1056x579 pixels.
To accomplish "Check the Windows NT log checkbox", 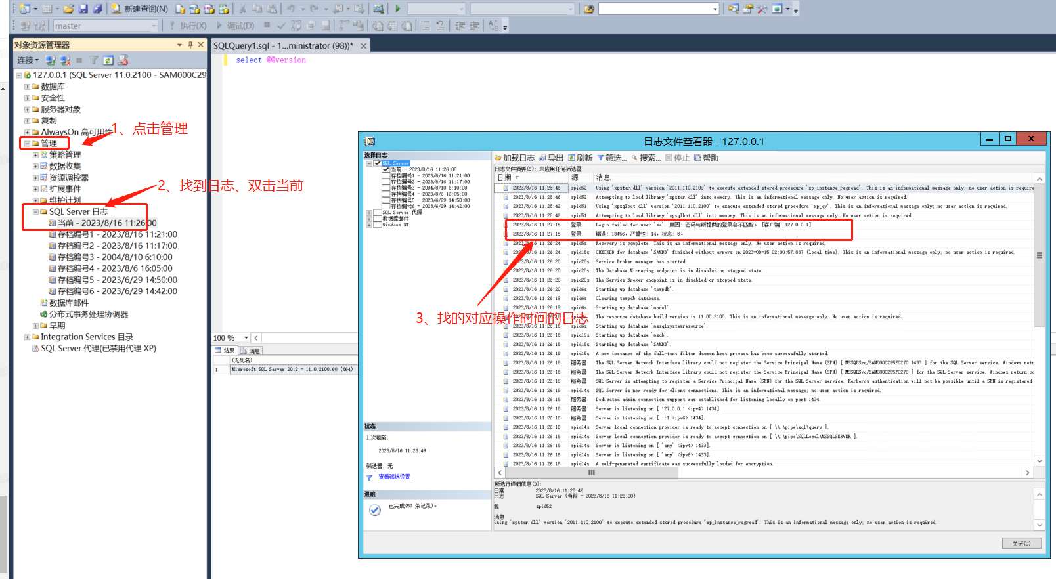I will pyautogui.click(x=378, y=225).
